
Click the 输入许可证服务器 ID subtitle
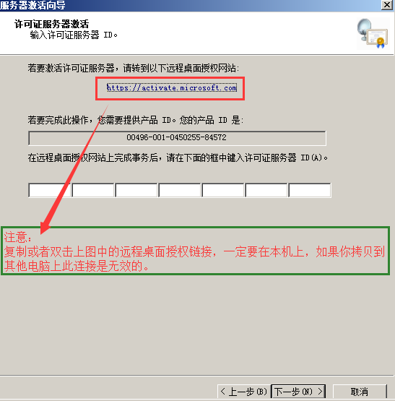click(x=74, y=35)
